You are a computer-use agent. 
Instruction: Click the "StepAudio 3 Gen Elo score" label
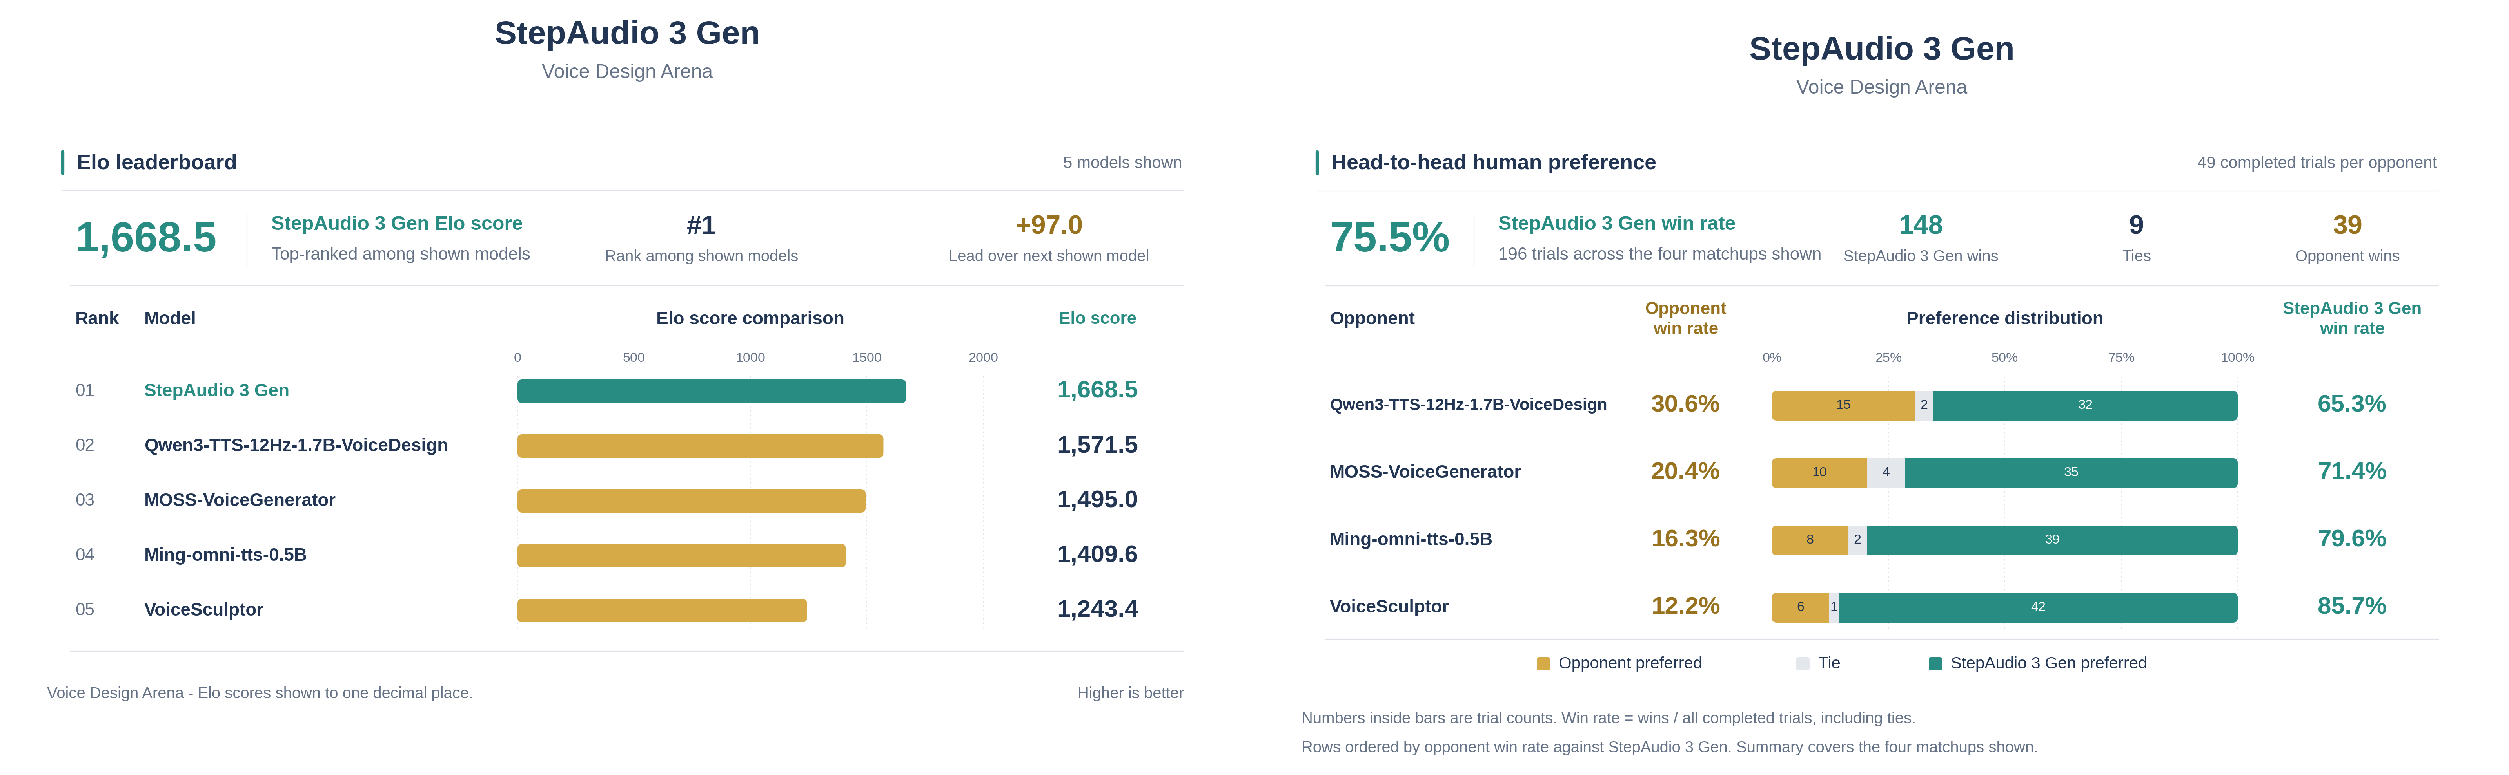click(x=396, y=224)
